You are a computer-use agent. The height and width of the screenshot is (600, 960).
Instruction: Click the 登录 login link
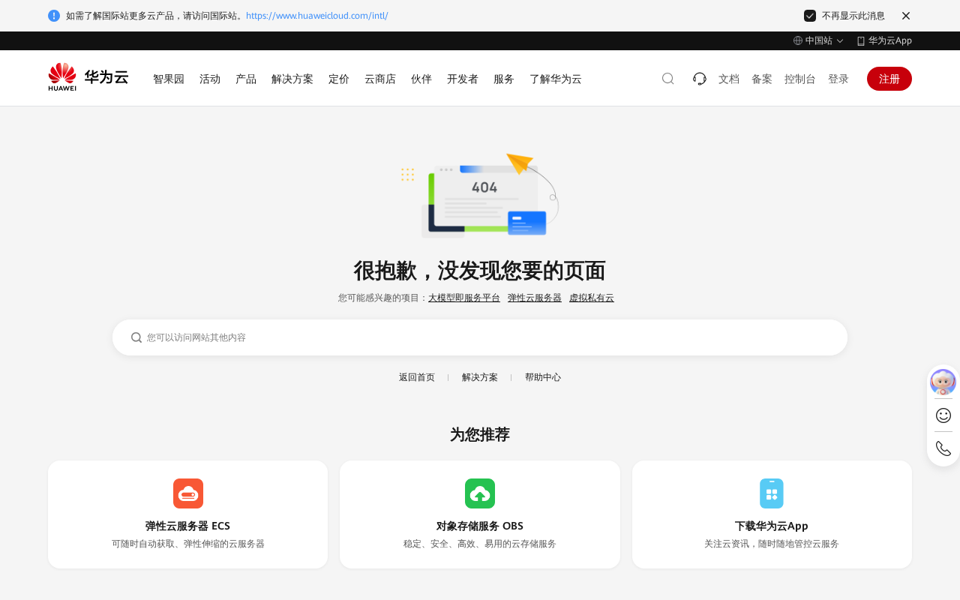tap(838, 79)
